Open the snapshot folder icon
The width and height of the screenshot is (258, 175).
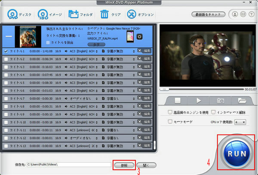tap(242, 101)
